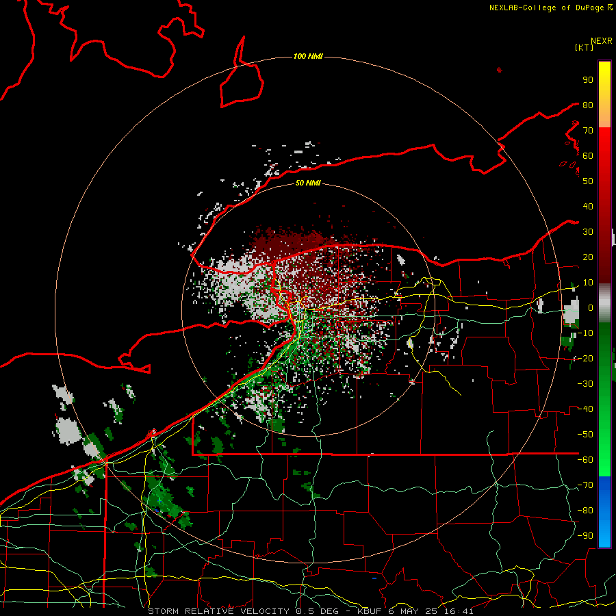This screenshot has height=616, width=616.
Task: Select the -50 knot scale label
Action: pyautogui.click(x=585, y=435)
